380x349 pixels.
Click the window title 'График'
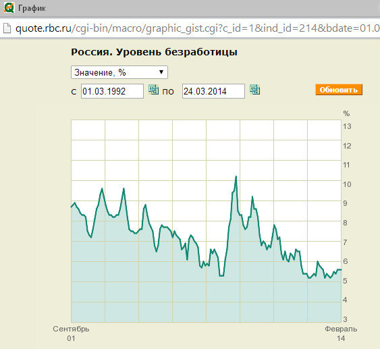click(x=32, y=8)
